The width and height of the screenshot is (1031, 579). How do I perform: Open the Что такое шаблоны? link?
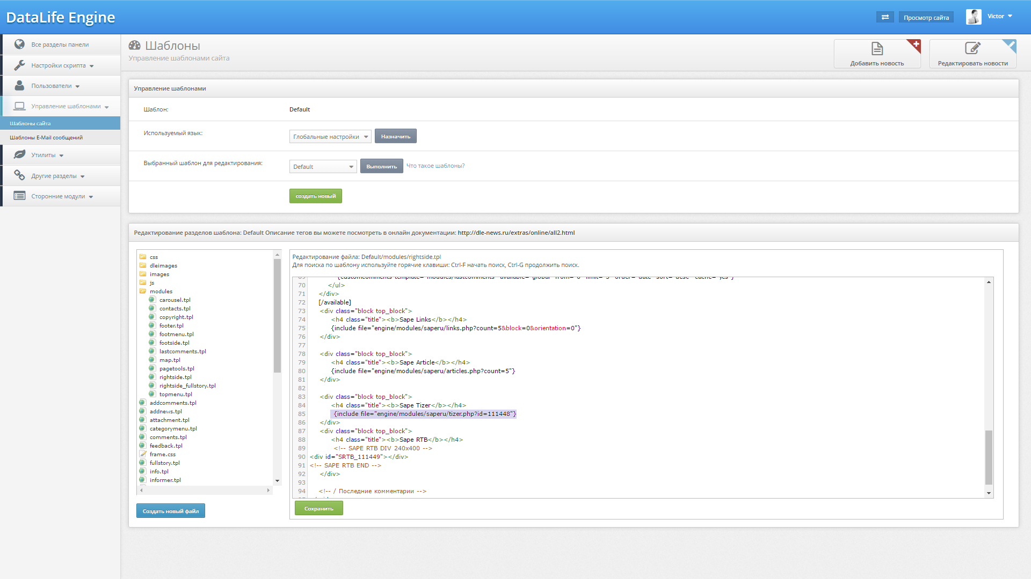(x=435, y=166)
